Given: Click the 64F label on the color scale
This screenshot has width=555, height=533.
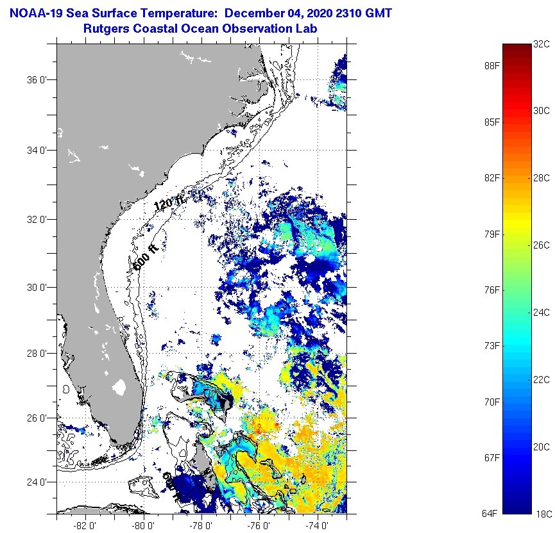Looking at the screenshot, I should [x=490, y=514].
